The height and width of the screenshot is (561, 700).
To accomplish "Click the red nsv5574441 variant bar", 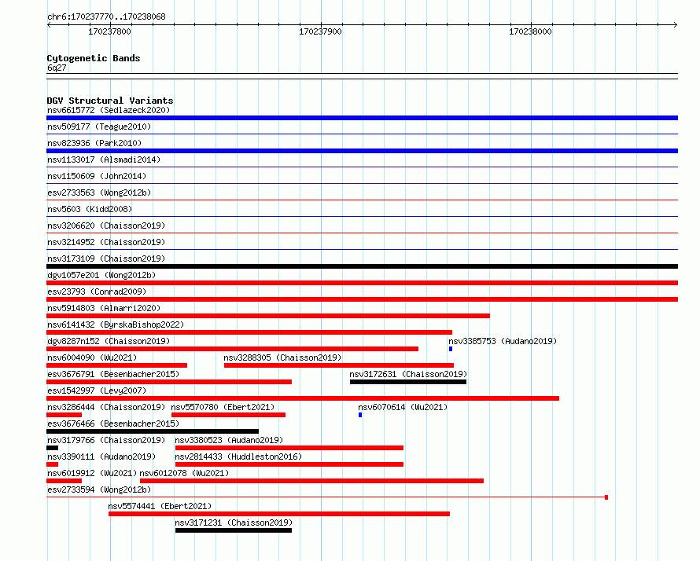I will [x=279, y=514].
